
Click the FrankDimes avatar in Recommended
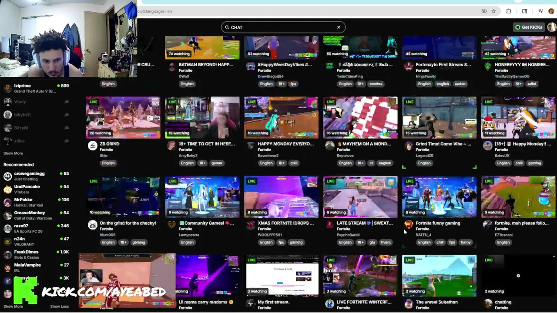tap(7, 254)
